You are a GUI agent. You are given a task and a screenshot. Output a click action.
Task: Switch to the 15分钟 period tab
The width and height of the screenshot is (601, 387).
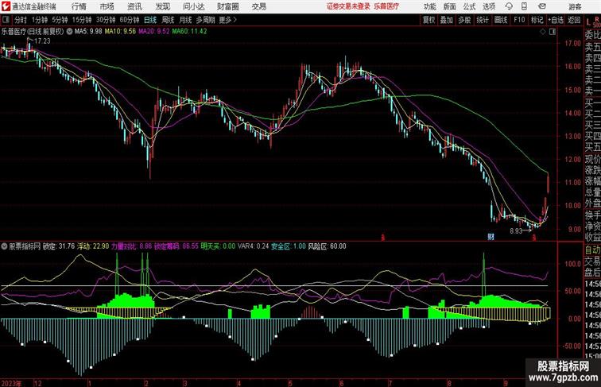[x=82, y=20]
